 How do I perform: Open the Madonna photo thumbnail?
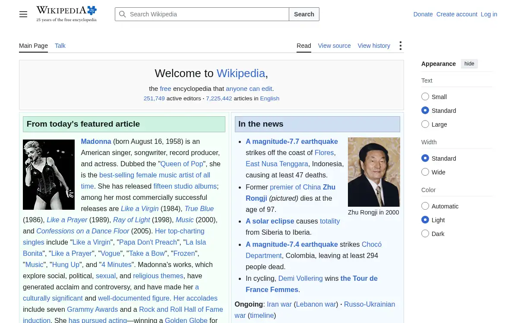[49, 174]
